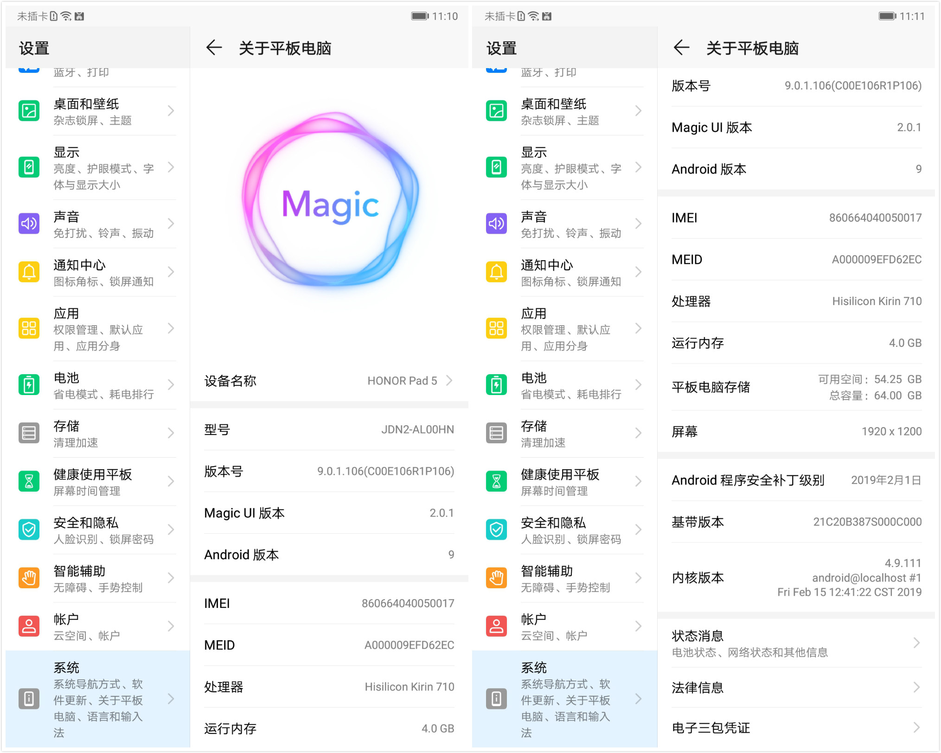The width and height of the screenshot is (941, 753).
Task: Click Digital balance hourglass icon, left panel
Action: tap(29, 482)
